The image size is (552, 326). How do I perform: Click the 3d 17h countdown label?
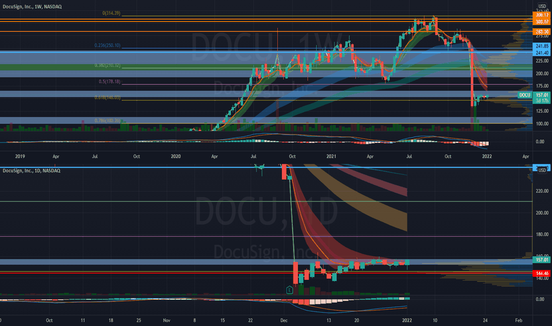[542, 101]
